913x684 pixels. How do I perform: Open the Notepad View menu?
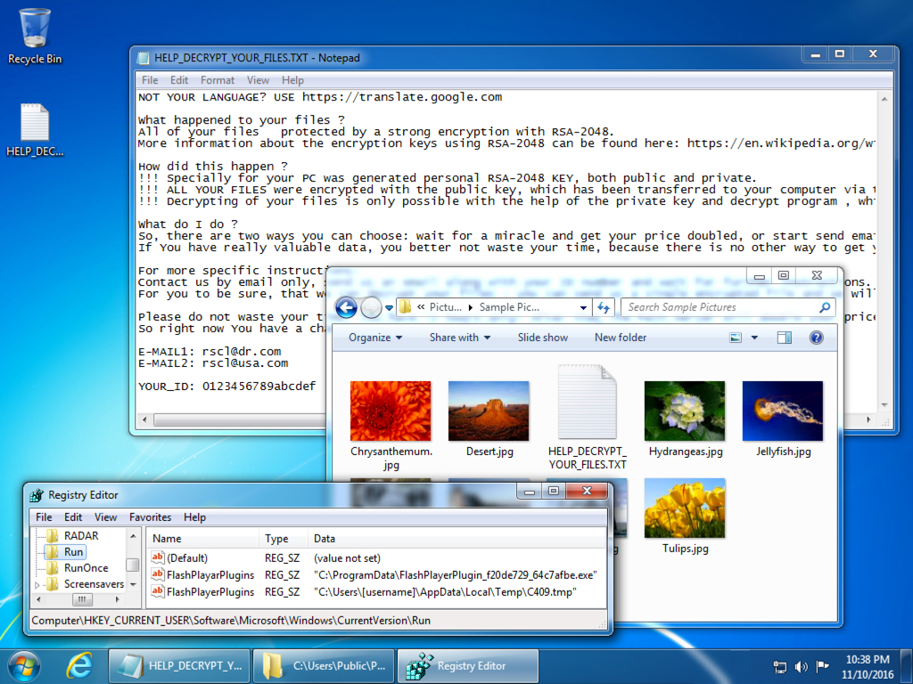pyautogui.click(x=258, y=80)
